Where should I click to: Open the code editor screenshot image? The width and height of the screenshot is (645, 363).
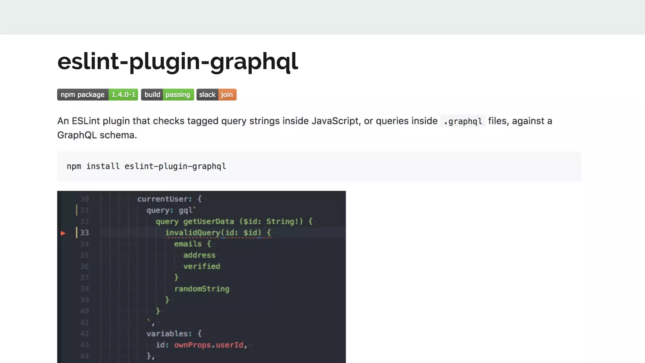click(x=201, y=277)
